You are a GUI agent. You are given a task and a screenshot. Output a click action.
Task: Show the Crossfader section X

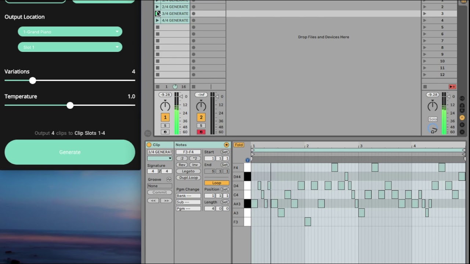pos(462,132)
